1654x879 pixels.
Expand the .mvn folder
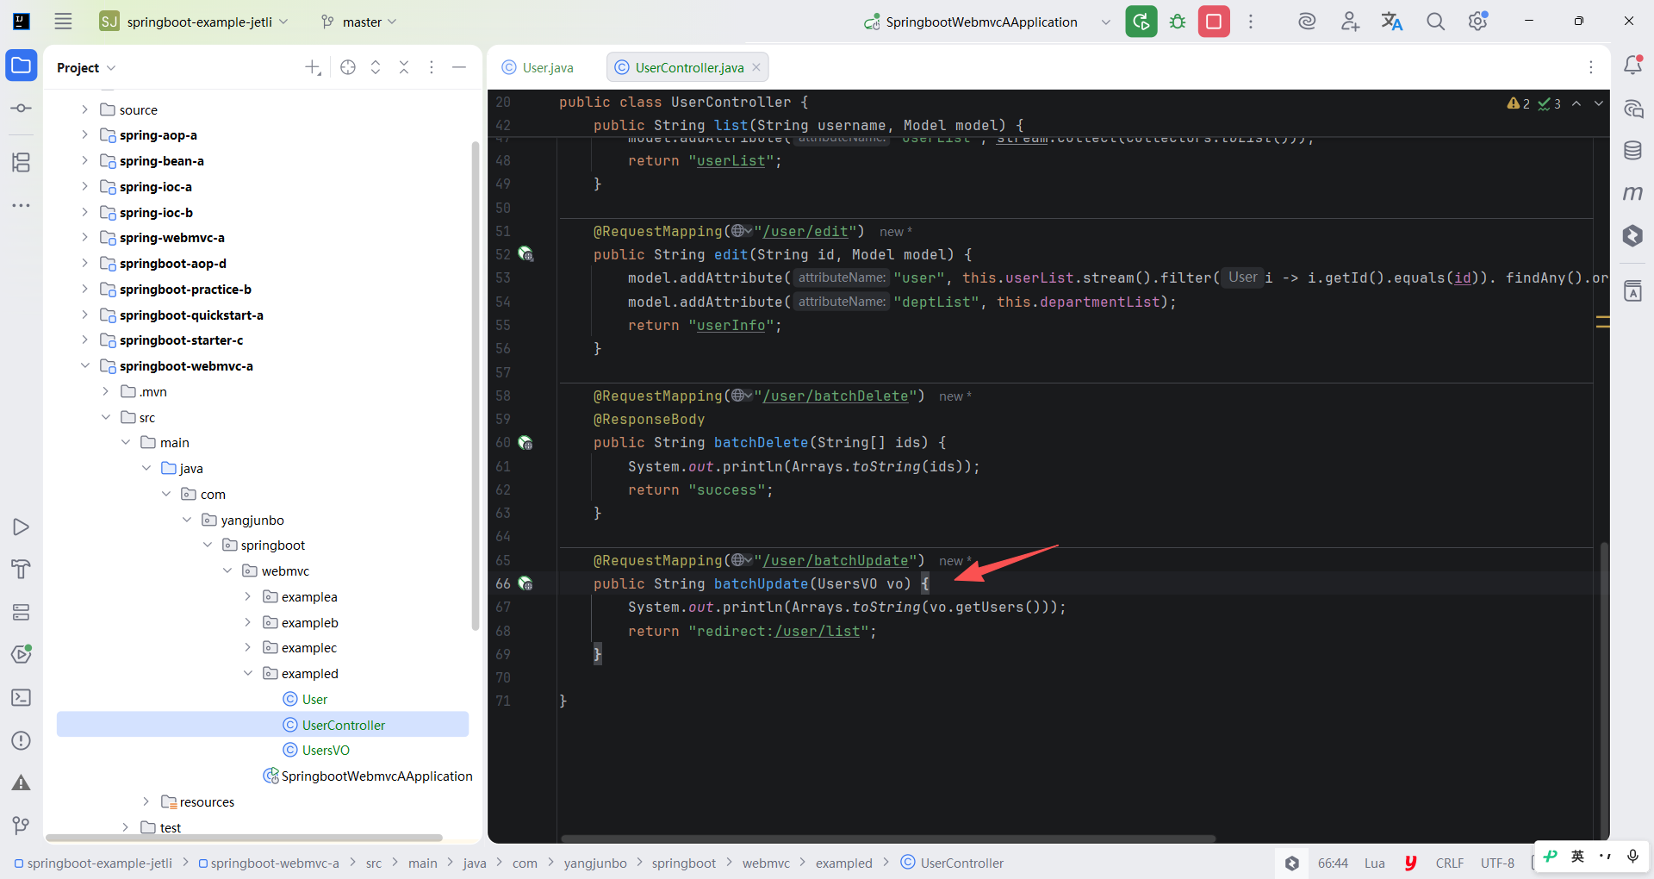coord(105,391)
